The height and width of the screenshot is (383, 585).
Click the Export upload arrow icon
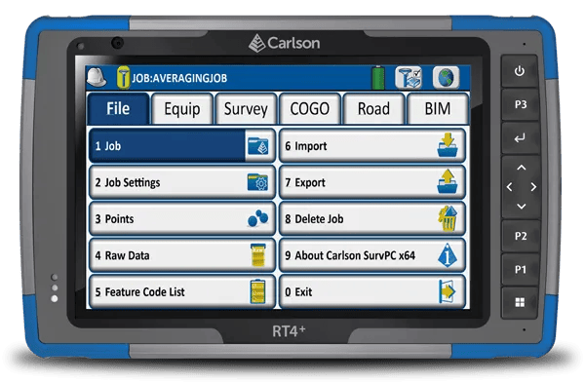[448, 181]
